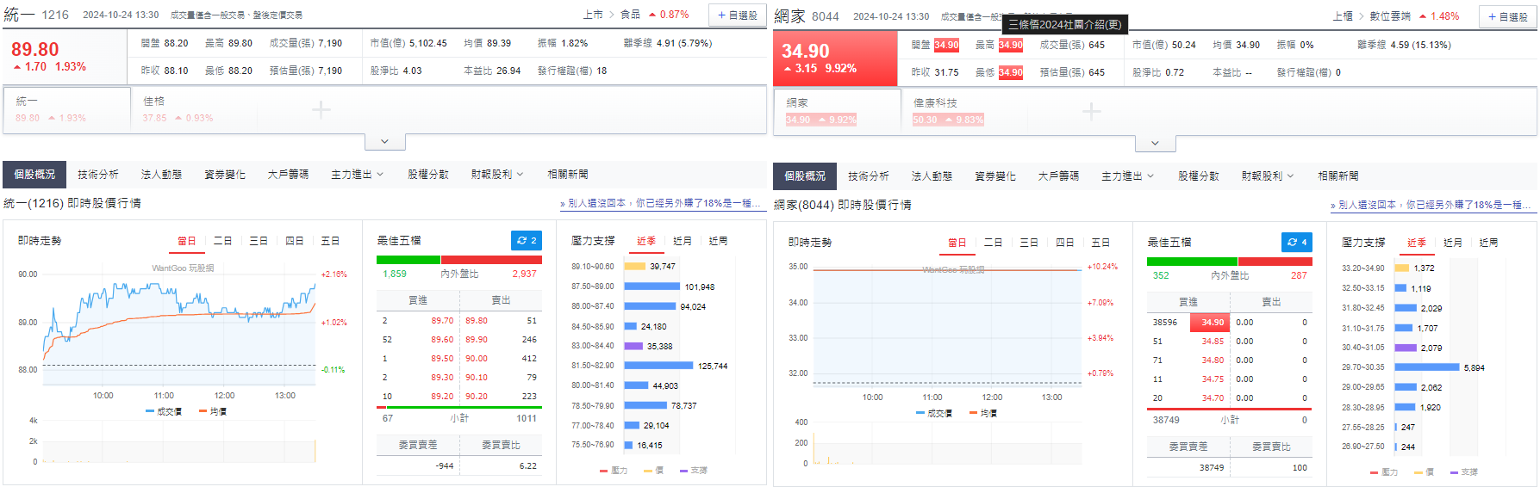The width and height of the screenshot is (1540, 493).
Task: View 相關新聞 tab for 網家
Action: pos(1338,176)
